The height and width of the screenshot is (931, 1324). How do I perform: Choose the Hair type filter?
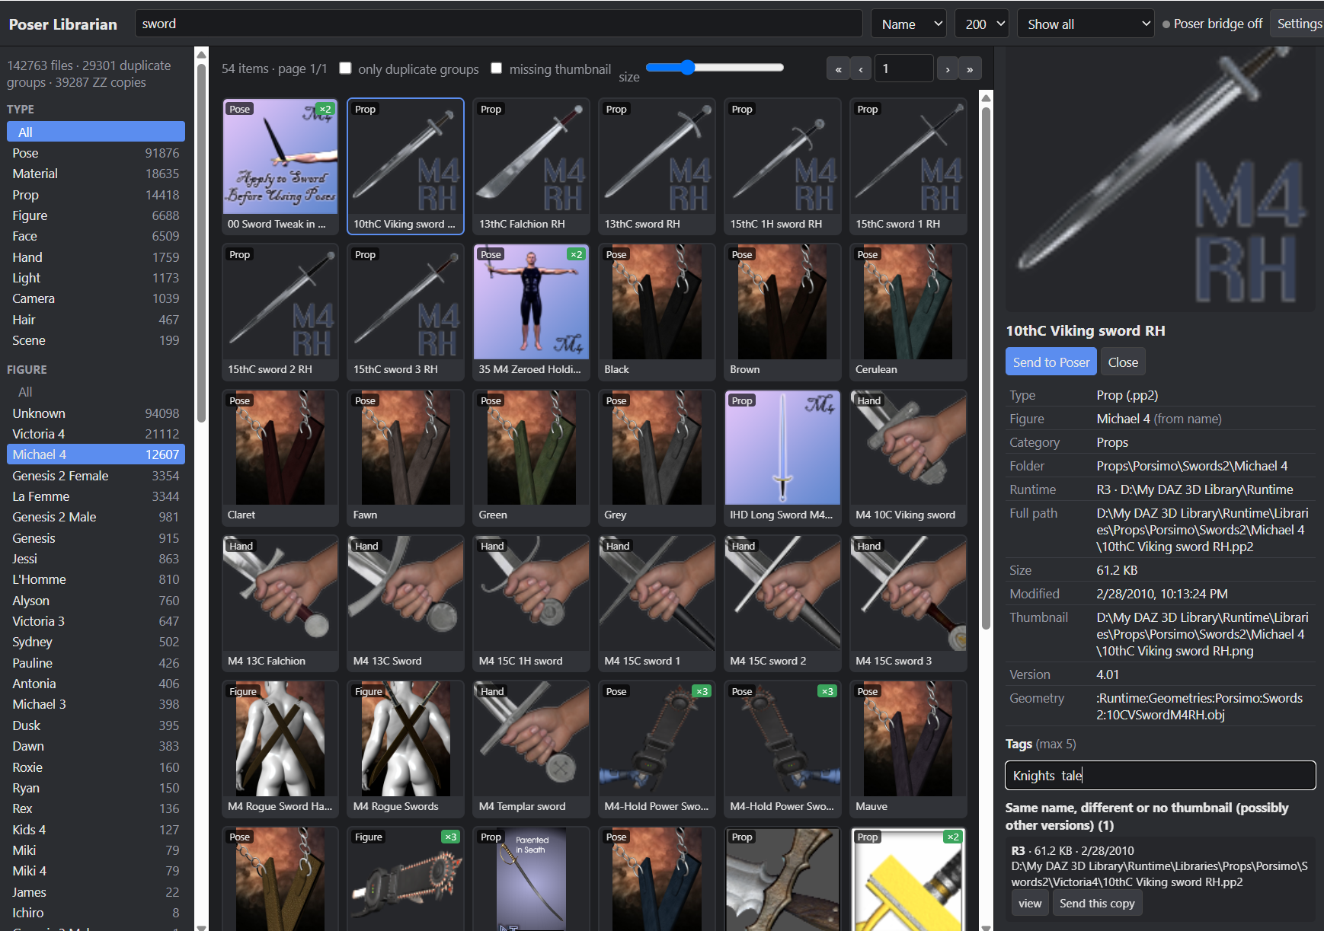pos(96,320)
